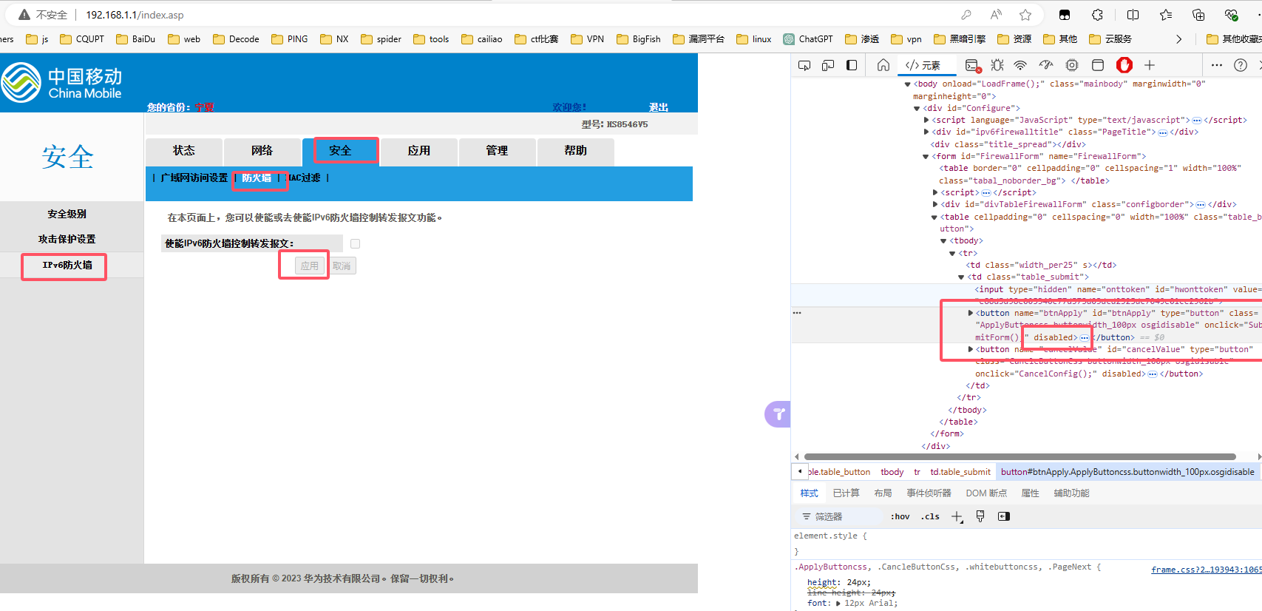
Task: Collapse the div id=Configure node
Action: click(x=917, y=108)
